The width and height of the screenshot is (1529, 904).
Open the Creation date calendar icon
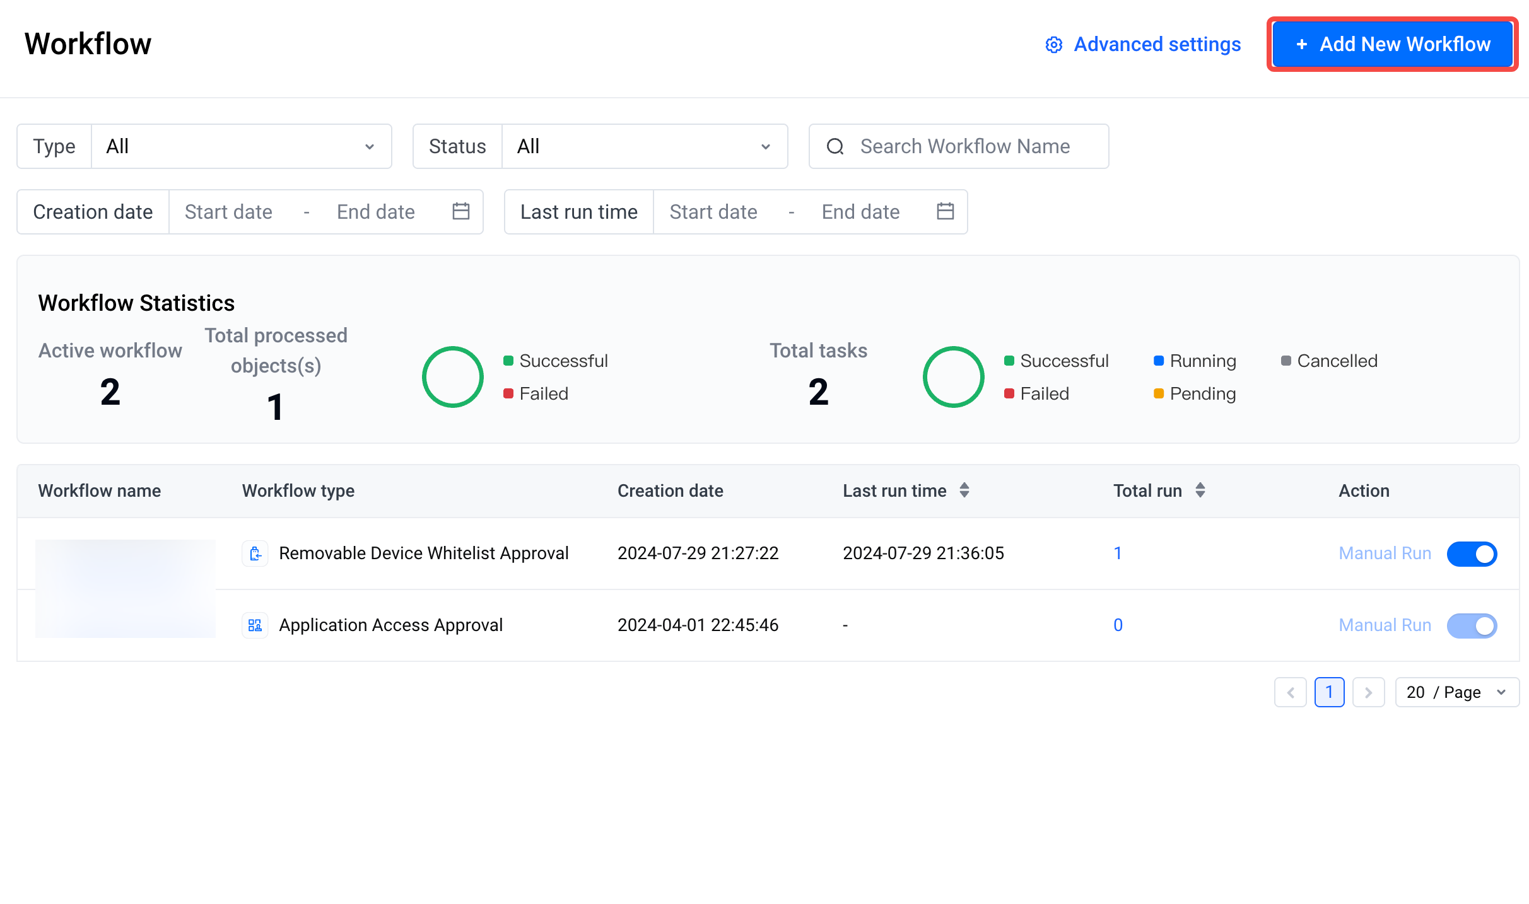point(461,211)
